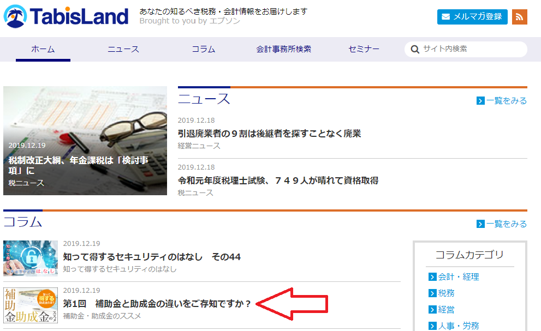Open featured 税制改正大綱 article image
Screen dimensions: 541x331
point(85,140)
